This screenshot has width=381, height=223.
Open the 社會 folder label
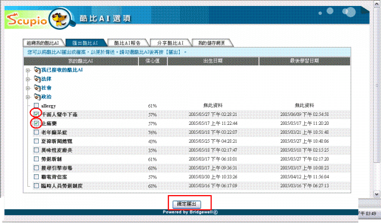(46, 88)
